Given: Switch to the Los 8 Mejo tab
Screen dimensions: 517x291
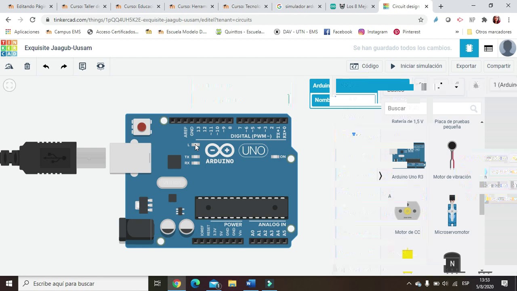Looking at the screenshot, I should pos(353,6).
